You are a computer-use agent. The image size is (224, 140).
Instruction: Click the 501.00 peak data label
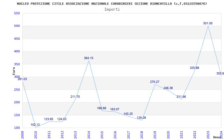coord(208,24)
